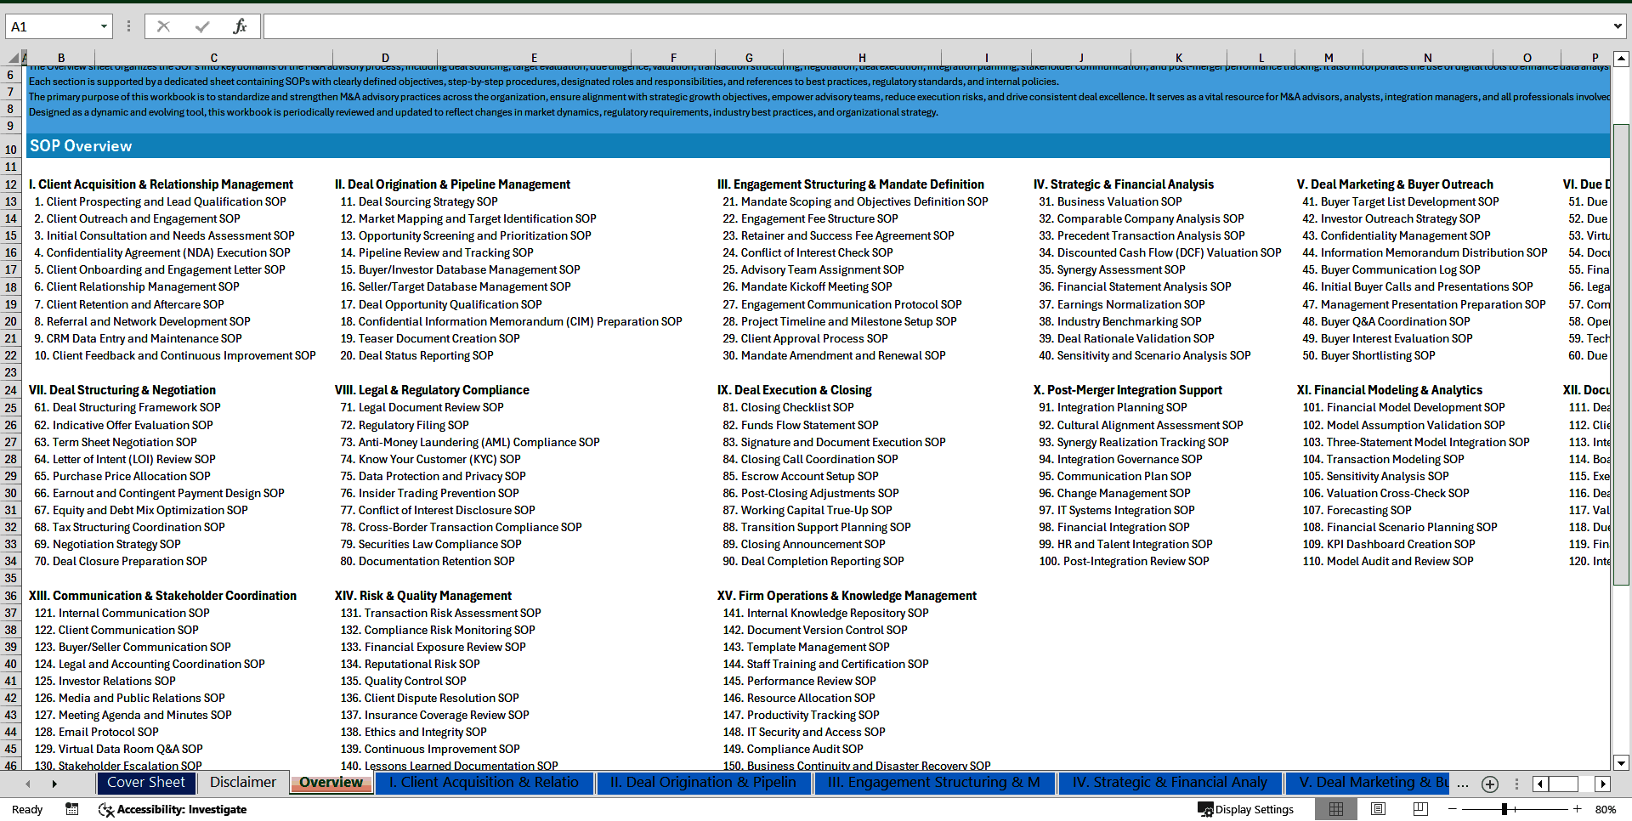Expand the formula bar with its chevron
Image resolution: width=1632 pixels, height=821 pixels.
[1618, 25]
